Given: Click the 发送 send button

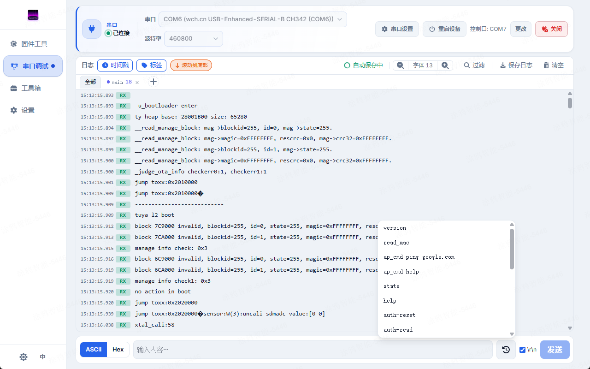Looking at the screenshot, I should 555,350.
